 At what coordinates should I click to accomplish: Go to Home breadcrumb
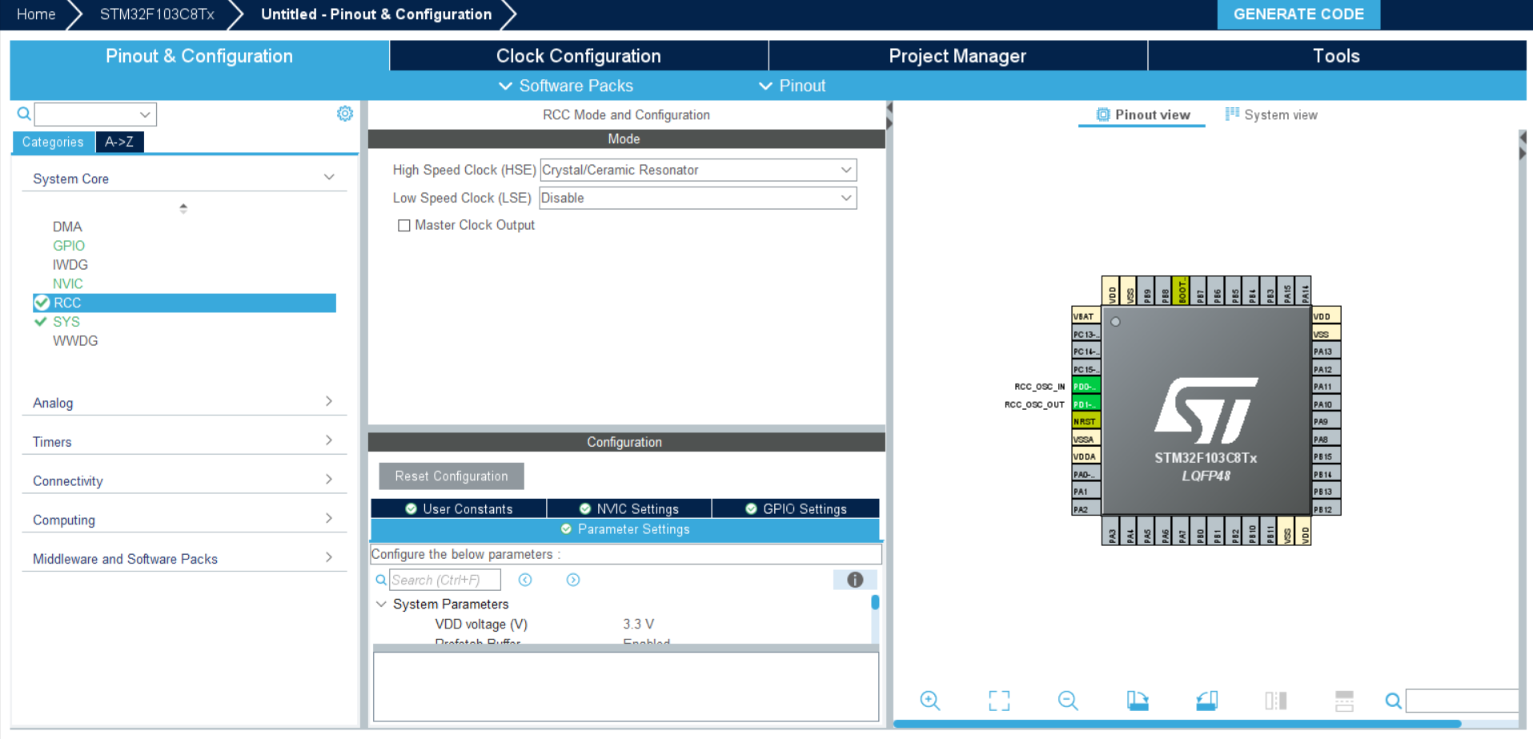coord(36,14)
